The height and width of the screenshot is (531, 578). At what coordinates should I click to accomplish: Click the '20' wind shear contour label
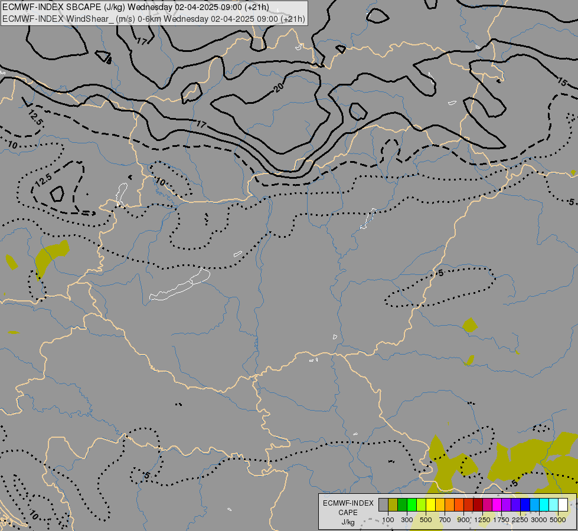pos(279,87)
